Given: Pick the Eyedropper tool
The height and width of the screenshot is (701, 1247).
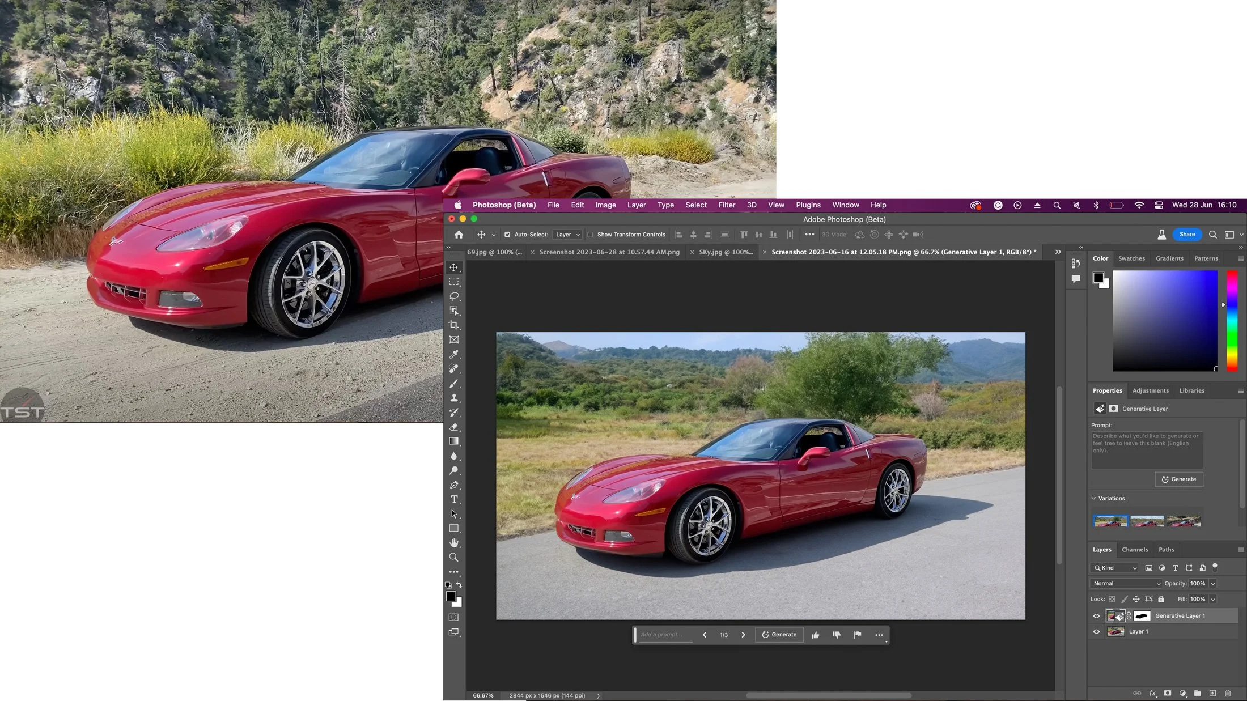Looking at the screenshot, I should (454, 355).
